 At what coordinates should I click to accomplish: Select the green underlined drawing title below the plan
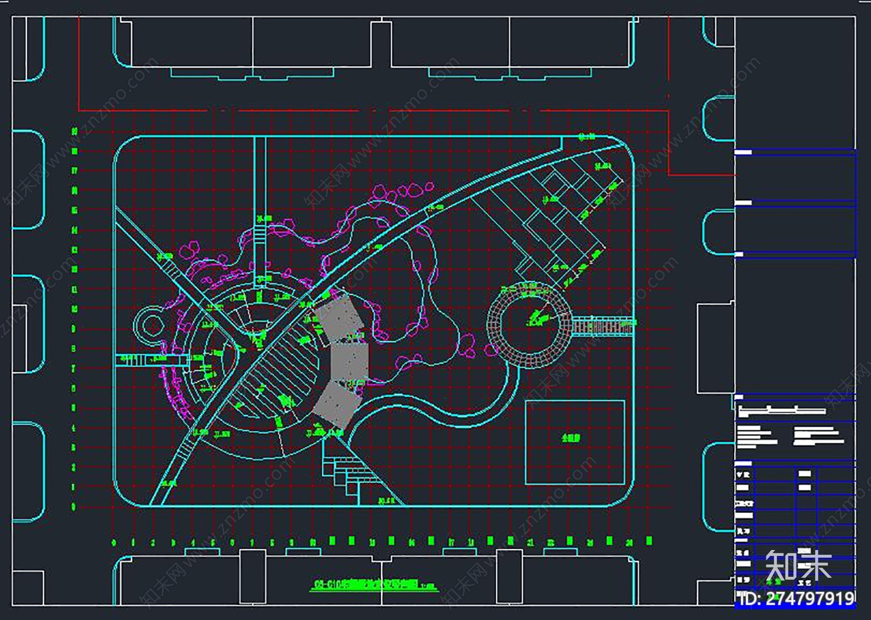[375, 586]
